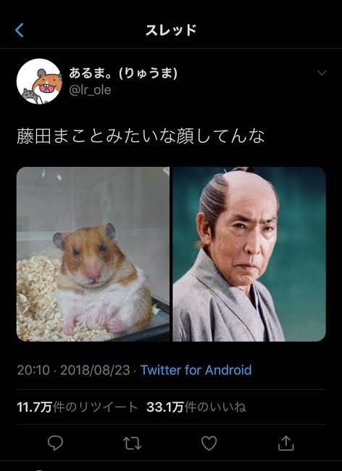Tap display name あるま。(りゅうま)
Screen dimensions: 342x471
123,73
